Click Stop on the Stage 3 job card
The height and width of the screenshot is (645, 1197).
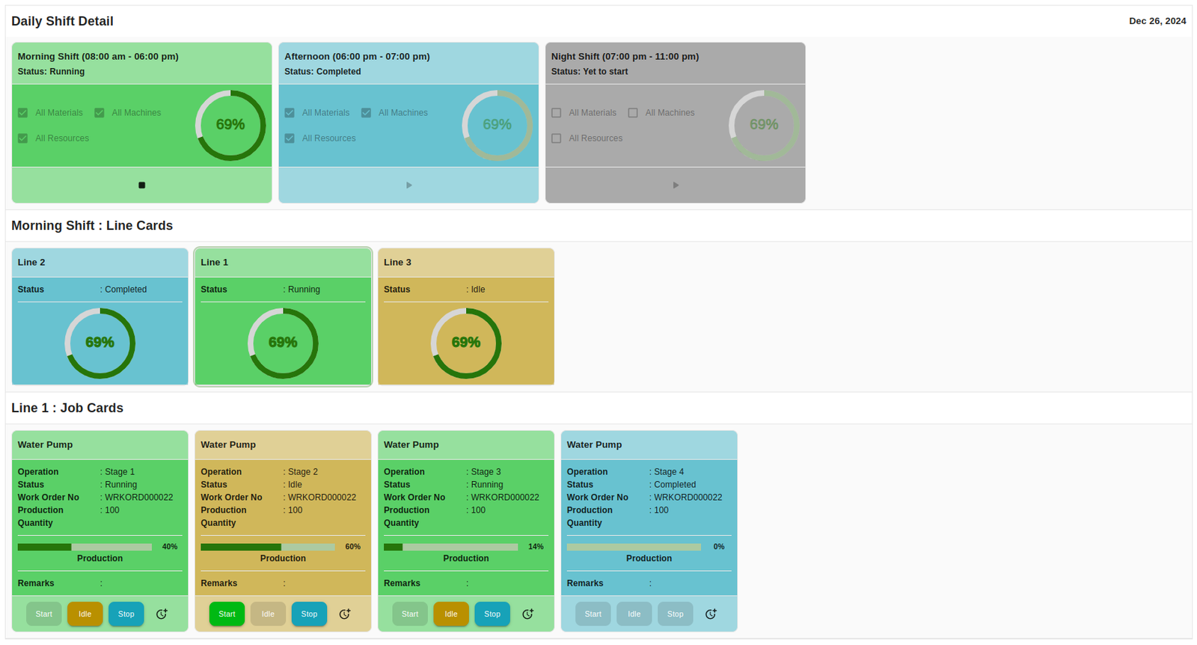tap(492, 614)
